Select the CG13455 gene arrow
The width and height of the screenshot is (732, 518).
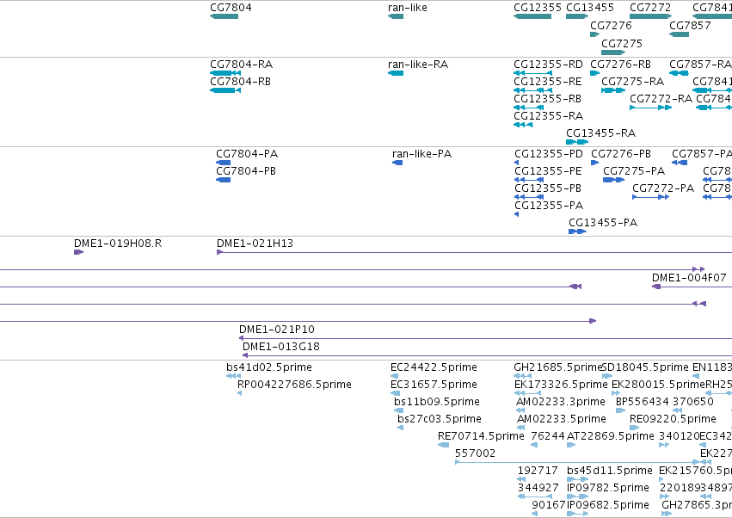(x=577, y=16)
